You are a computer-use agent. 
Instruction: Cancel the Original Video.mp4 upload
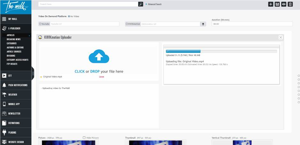pyautogui.click(x=101, y=77)
